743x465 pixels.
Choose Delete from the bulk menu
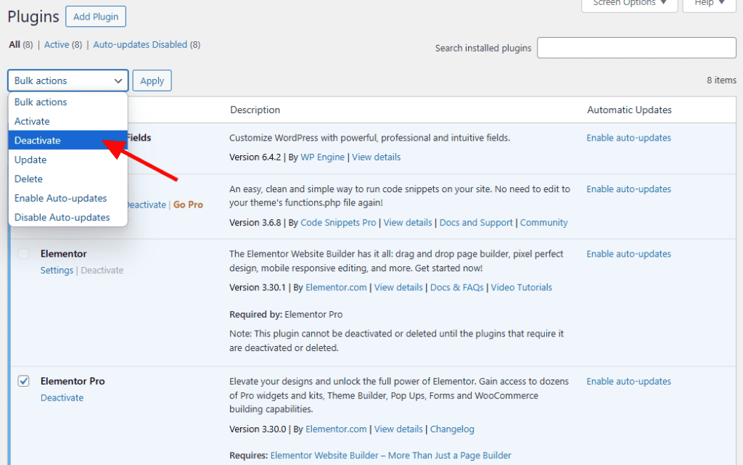coord(67,179)
